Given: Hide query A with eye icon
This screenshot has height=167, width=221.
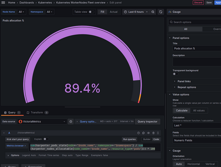Looking at the screenshot, I should (x=148, y=133).
